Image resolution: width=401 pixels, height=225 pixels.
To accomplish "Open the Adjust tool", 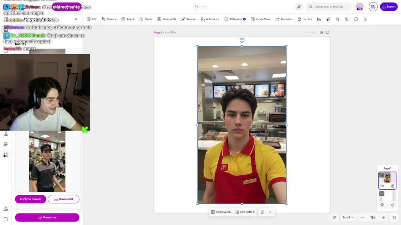I will click(128, 19).
